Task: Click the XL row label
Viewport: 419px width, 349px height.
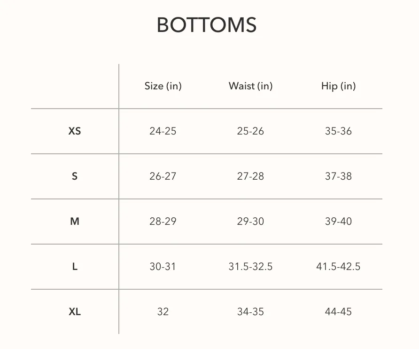Action: (75, 312)
